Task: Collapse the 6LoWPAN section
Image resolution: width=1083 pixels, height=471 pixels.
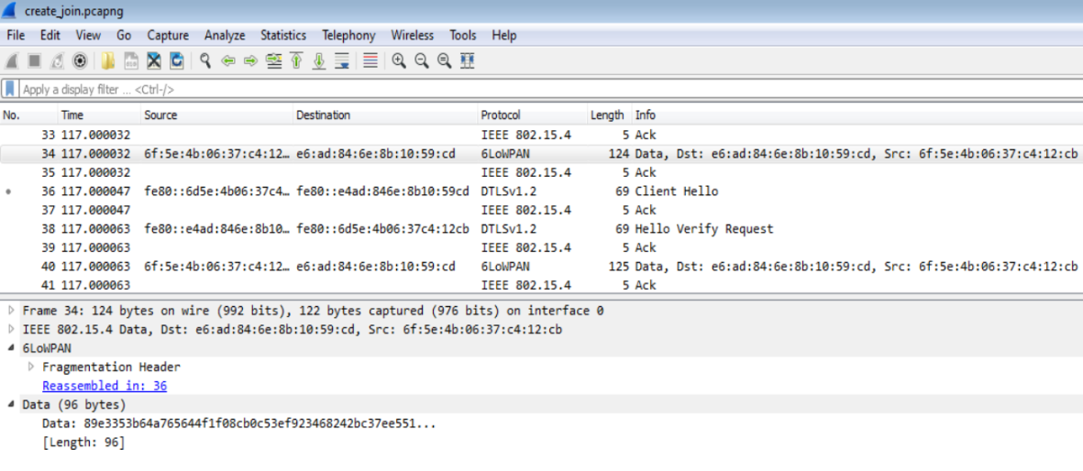Action: [12, 348]
